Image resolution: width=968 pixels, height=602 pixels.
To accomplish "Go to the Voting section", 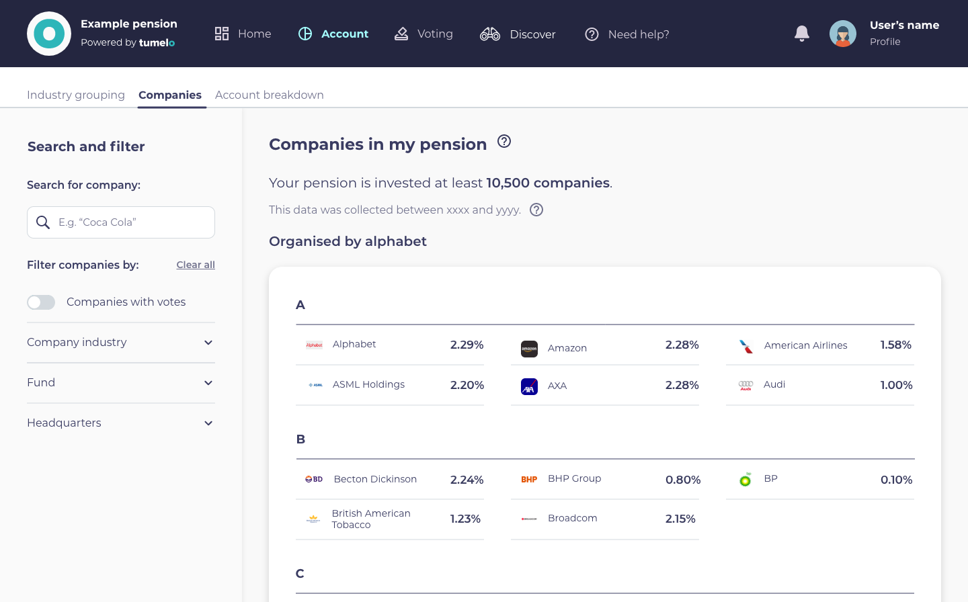I will 424,34.
